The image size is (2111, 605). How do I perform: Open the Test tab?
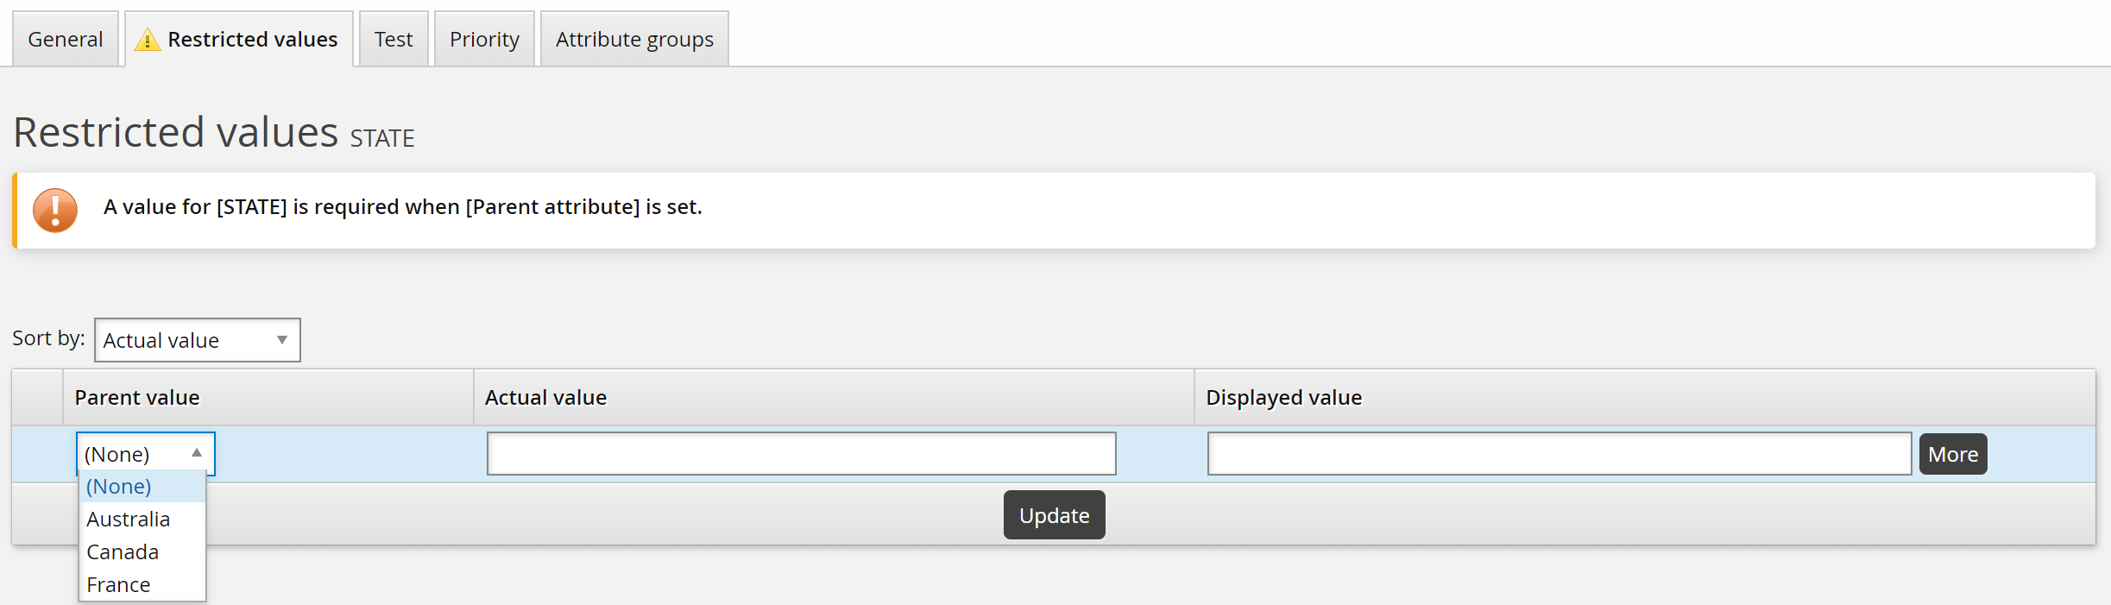click(394, 40)
